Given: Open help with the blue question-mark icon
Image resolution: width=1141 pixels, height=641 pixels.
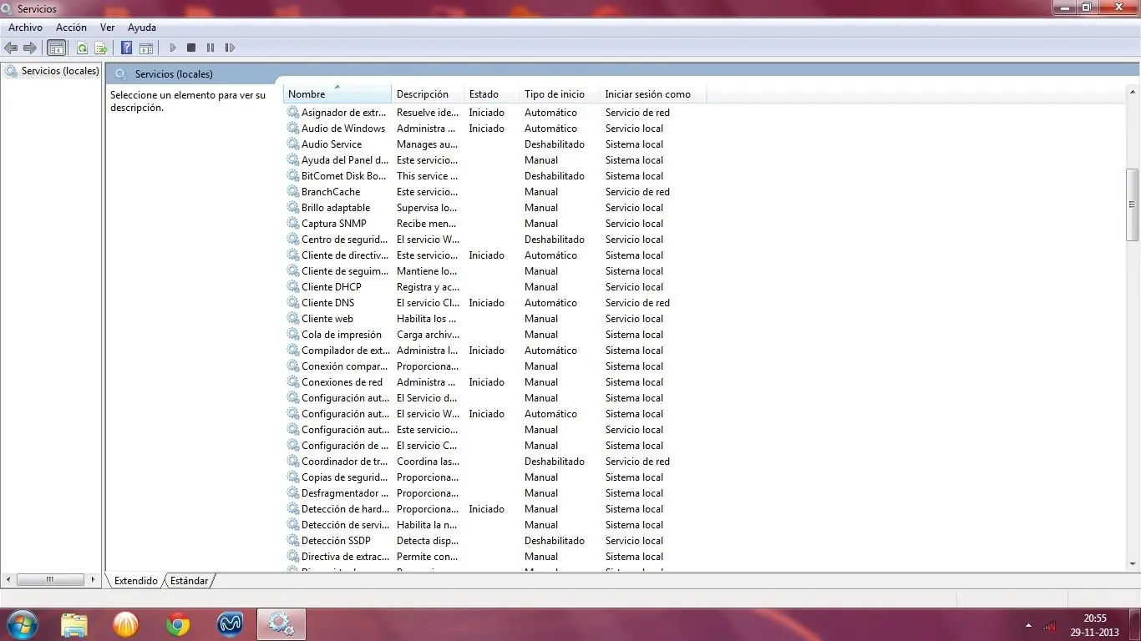Looking at the screenshot, I should 127,48.
